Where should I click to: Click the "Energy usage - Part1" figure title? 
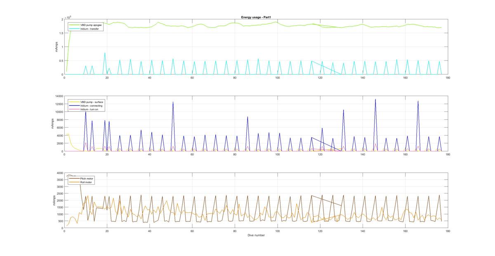(256, 17)
